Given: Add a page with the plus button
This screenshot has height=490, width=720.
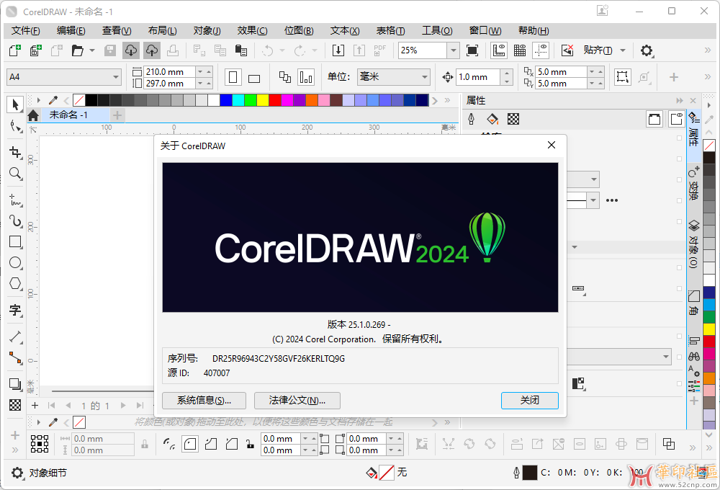Looking at the screenshot, I should (x=35, y=406).
